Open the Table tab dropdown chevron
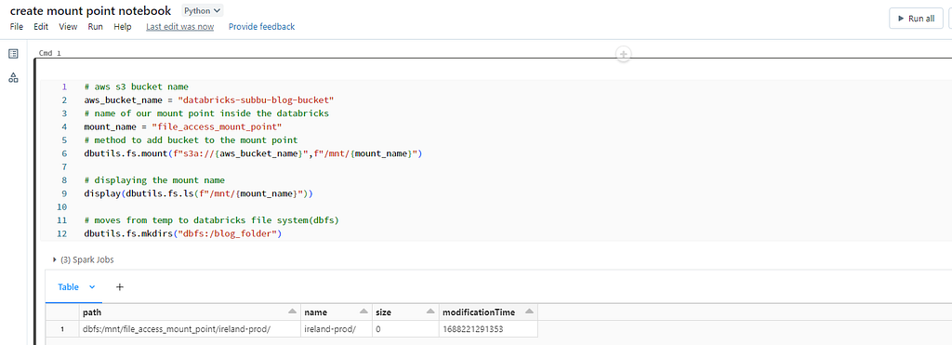This screenshot has width=952, height=345. click(92, 286)
